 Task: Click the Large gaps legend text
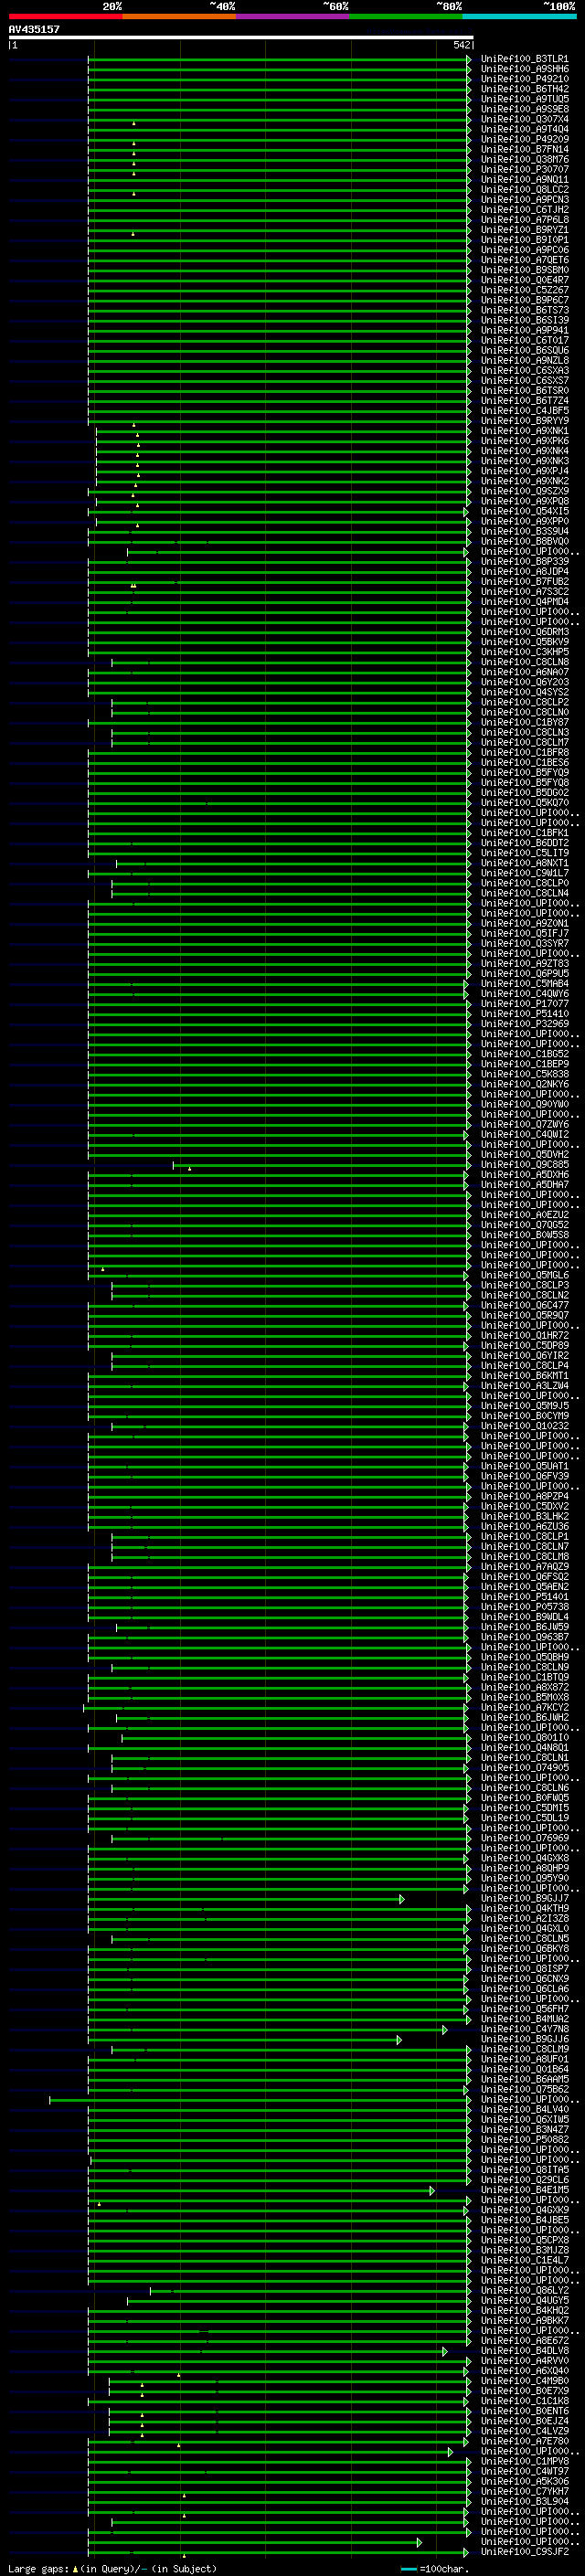[112, 2569]
